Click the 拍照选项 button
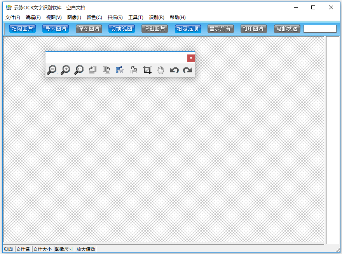 click(x=188, y=28)
